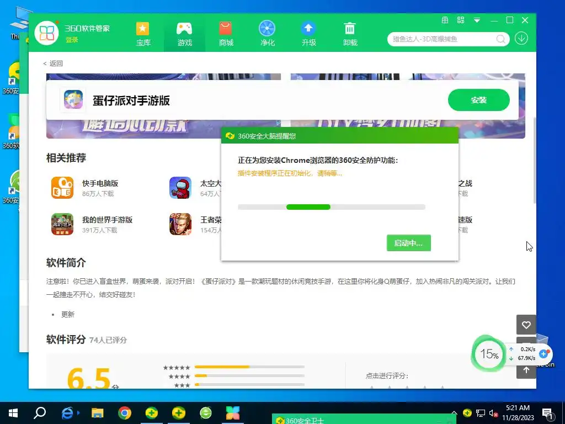Open 我的世界手游版 icon

click(x=62, y=224)
